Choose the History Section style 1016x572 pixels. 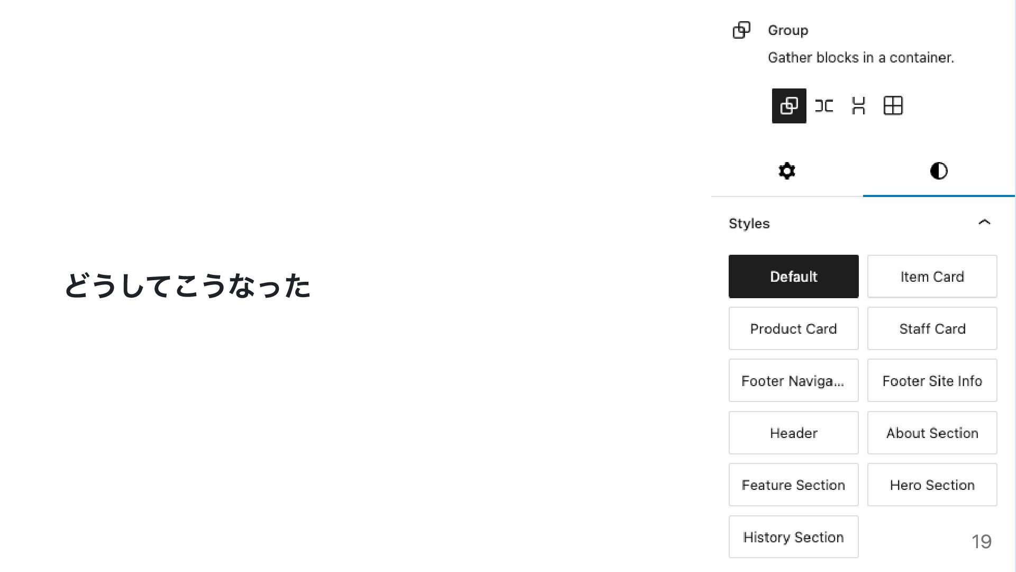[x=794, y=537]
